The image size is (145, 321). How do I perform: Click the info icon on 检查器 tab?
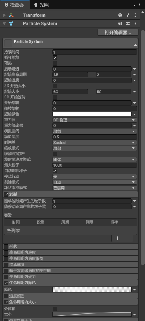coord(6,5)
